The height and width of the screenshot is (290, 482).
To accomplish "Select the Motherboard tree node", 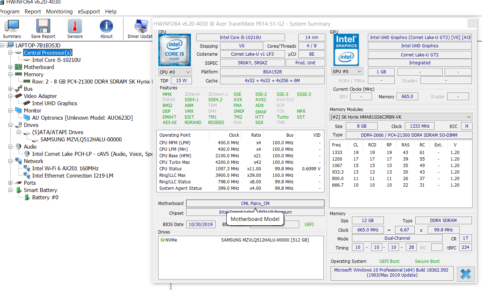I will click(39, 67).
